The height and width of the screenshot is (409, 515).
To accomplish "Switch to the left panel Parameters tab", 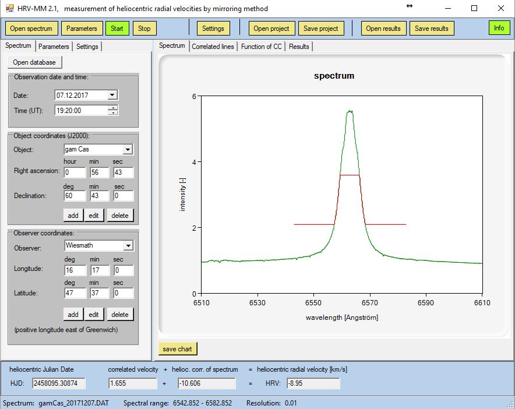I will pos(54,47).
